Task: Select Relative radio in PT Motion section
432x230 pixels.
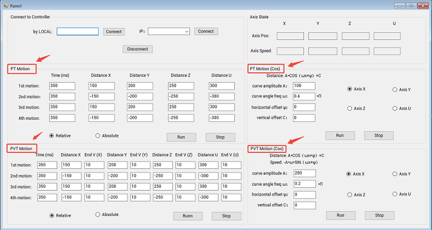Action: pos(52,136)
